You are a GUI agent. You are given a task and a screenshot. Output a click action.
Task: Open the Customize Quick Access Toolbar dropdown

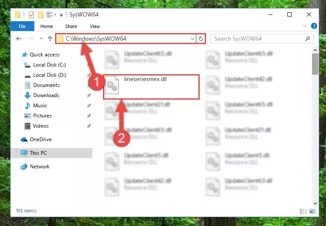point(61,15)
